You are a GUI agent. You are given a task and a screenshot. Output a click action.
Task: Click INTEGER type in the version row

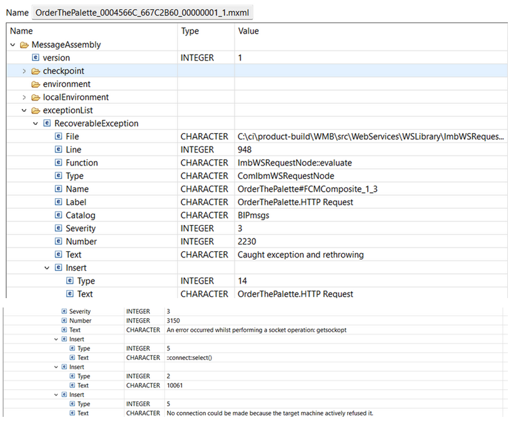(197, 57)
